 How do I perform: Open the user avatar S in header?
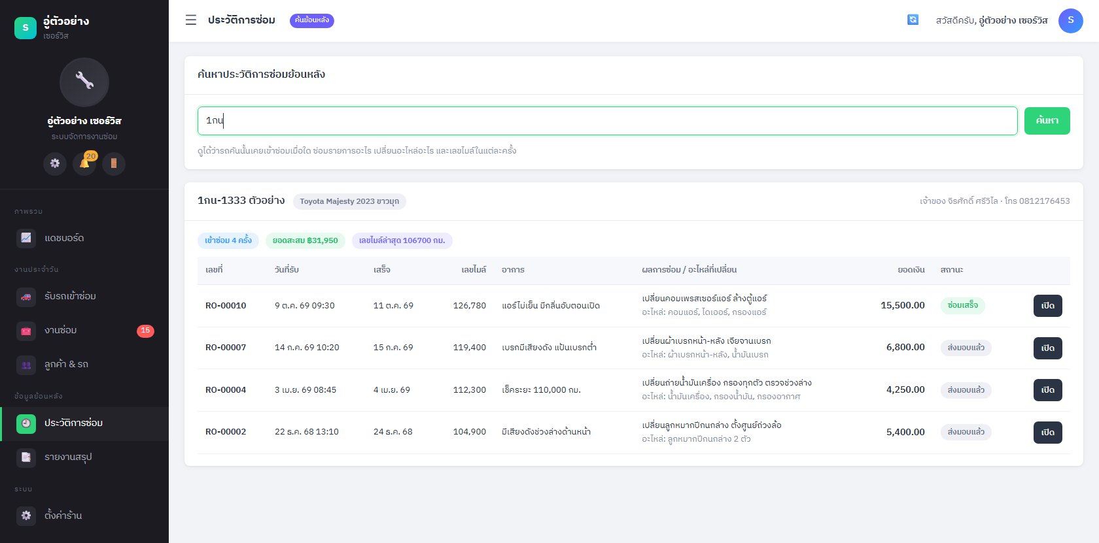[x=1070, y=20]
